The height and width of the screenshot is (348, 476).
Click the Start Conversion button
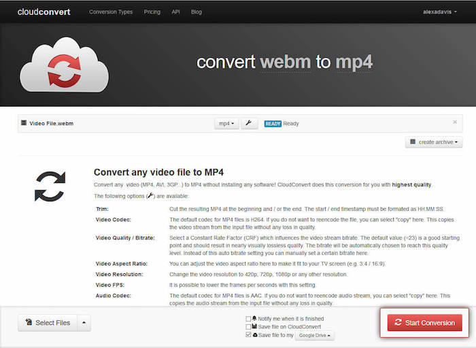tap(425, 323)
